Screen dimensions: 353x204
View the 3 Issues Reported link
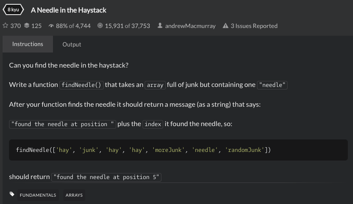254,26
